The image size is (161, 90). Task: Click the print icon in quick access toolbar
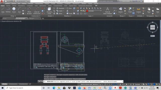coord(16,1)
